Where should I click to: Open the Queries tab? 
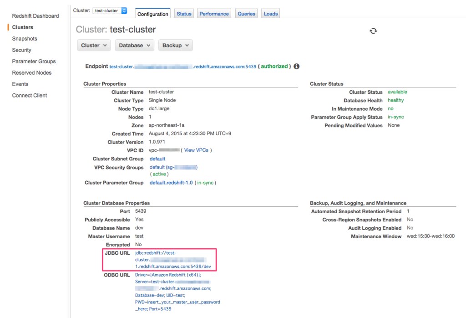pos(246,14)
